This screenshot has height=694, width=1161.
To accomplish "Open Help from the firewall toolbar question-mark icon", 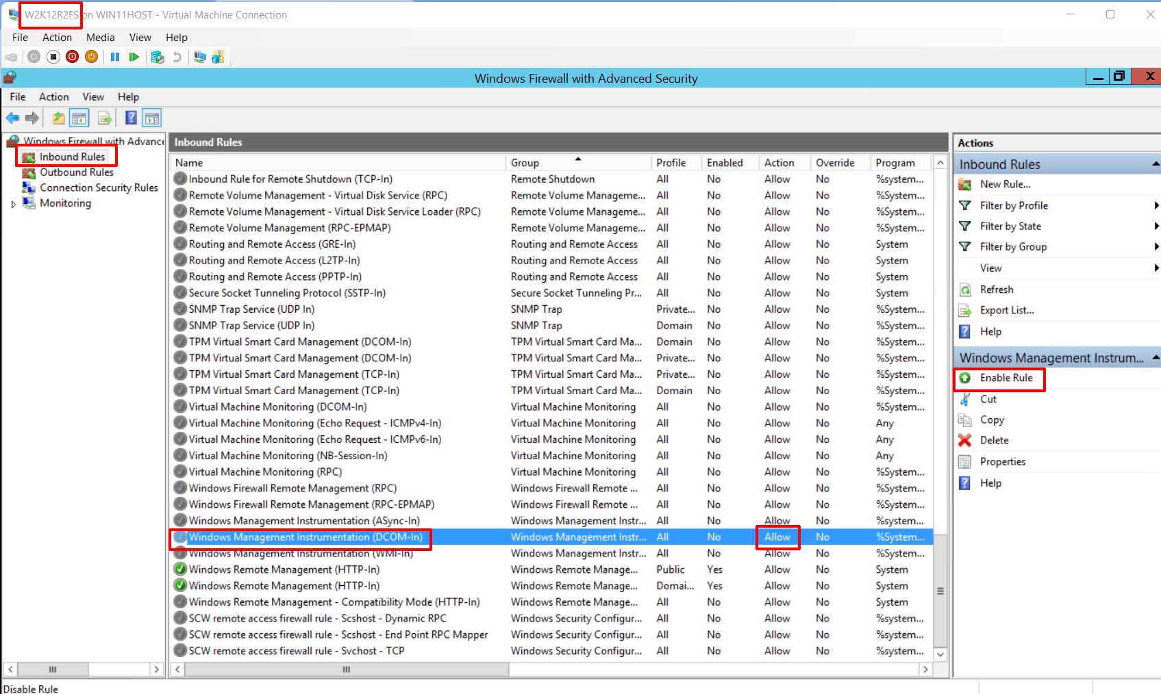I will point(131,118).
